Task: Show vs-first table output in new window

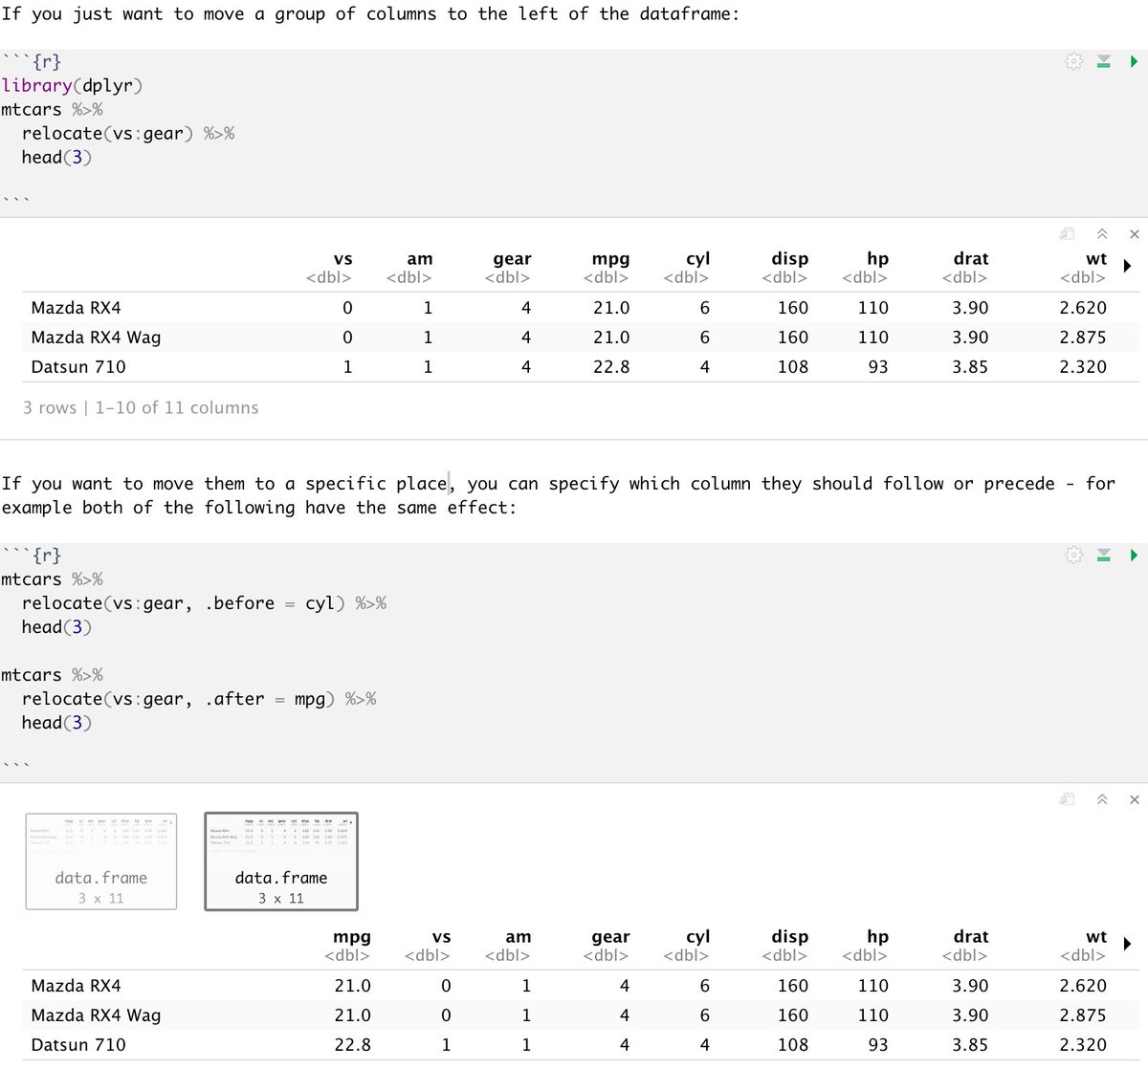Action: coord(1067,234)
